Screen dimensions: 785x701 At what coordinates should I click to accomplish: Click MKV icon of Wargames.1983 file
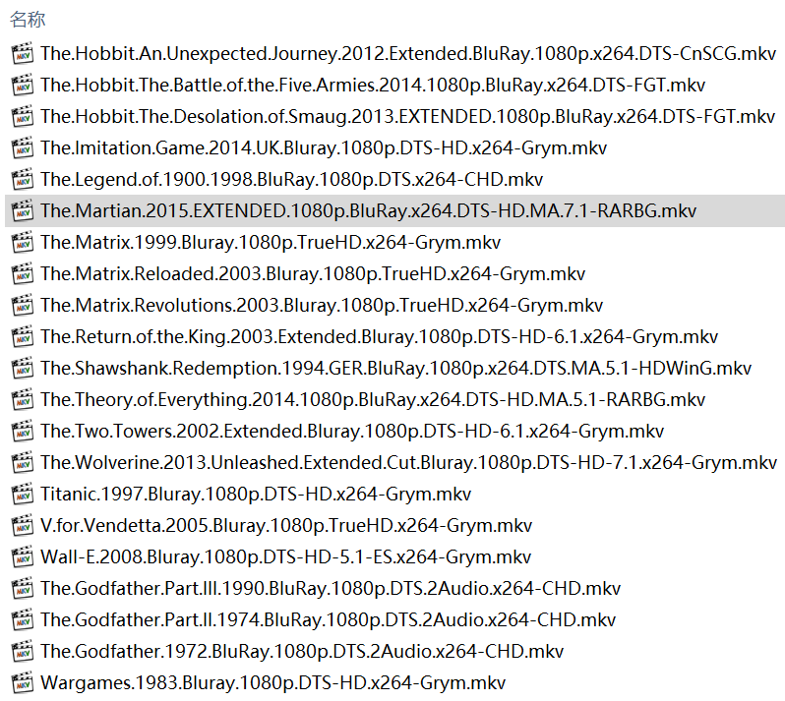click(23, 683)
